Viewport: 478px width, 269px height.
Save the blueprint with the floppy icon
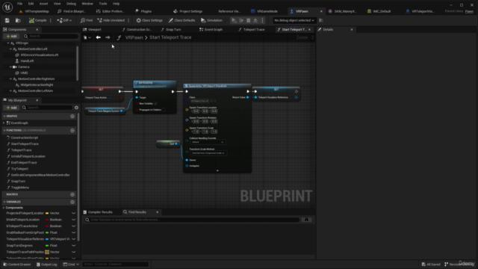7,20
